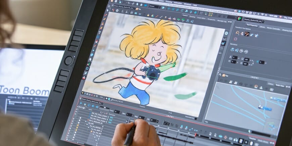Click the red rounded square icon under Transform options
Screen dimensions: 292x146
coord(236,39)
